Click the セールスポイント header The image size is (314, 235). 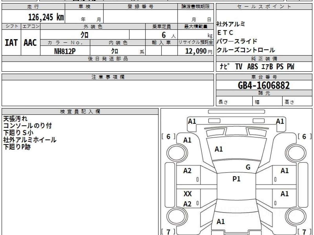tap(264, 7)
